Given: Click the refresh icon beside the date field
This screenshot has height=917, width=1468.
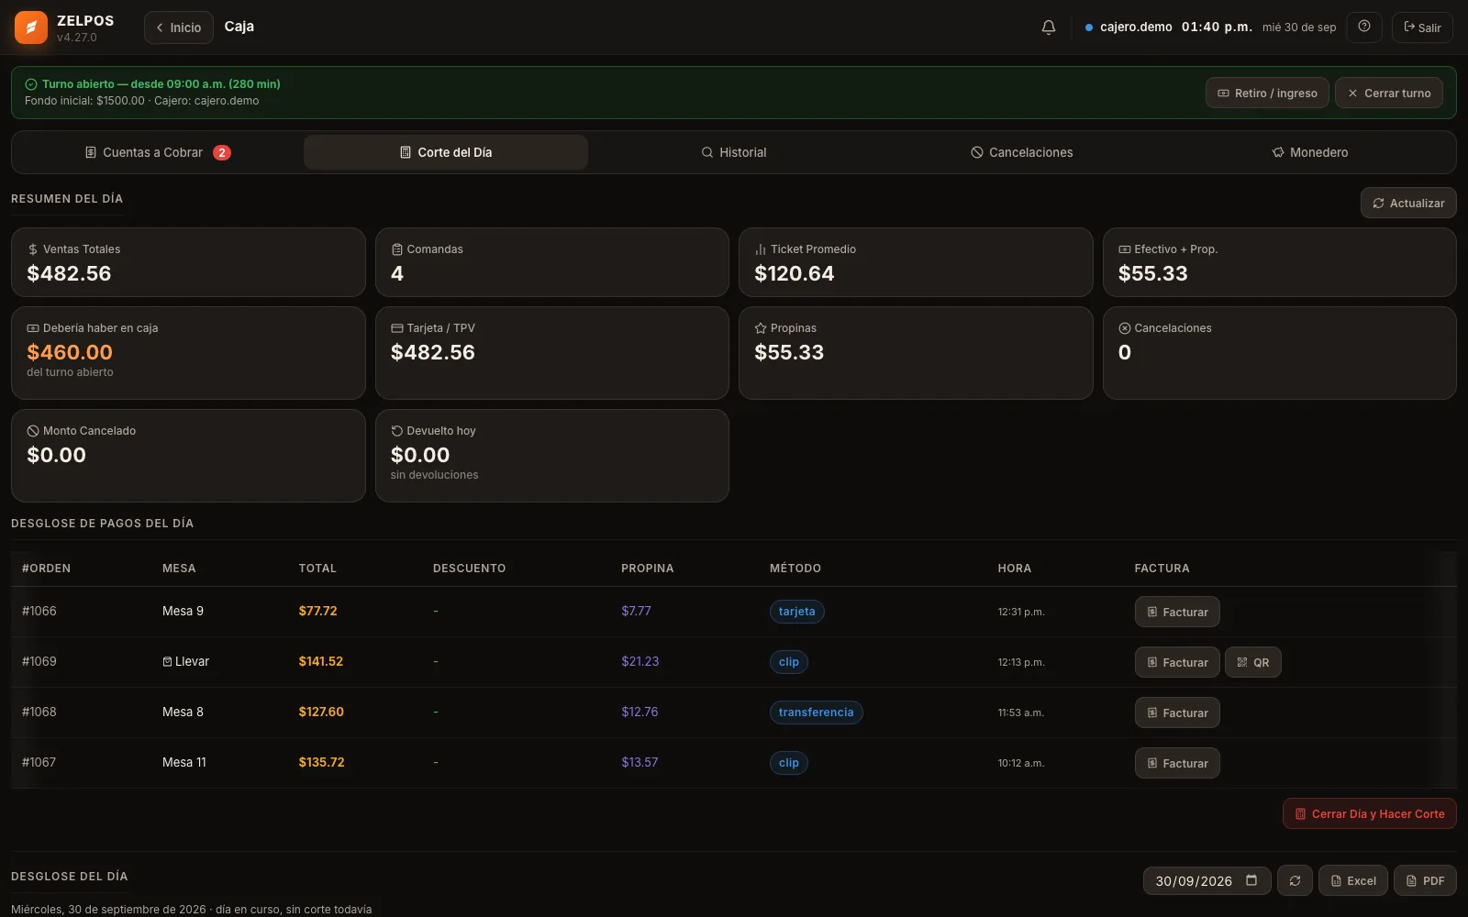Looking at the screenshot, I should click(1295, 880).
